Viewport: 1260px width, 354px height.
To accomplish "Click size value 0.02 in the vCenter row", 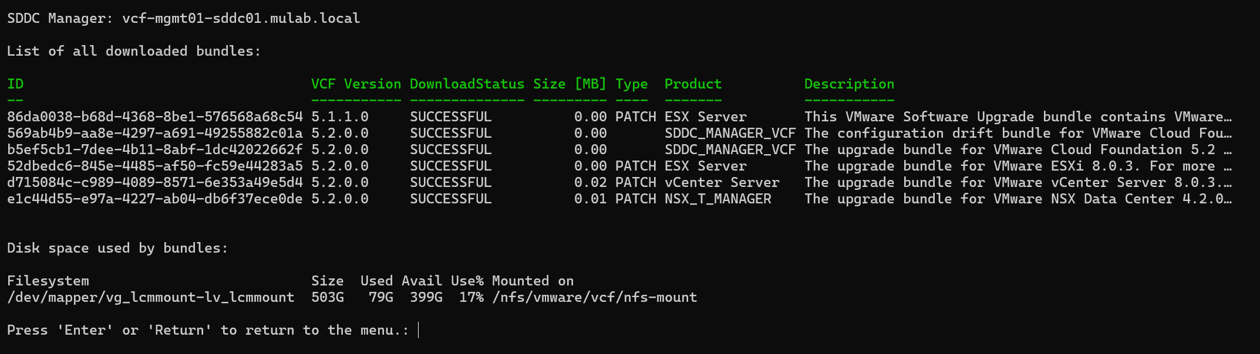I will 590,182.
